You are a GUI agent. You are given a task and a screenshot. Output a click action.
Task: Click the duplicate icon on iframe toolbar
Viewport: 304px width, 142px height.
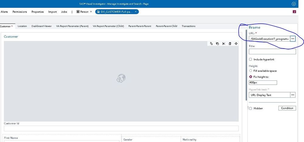click(x=218, y=44)
